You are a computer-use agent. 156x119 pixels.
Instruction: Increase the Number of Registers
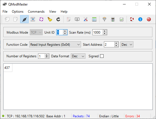[x=47, y=55]
